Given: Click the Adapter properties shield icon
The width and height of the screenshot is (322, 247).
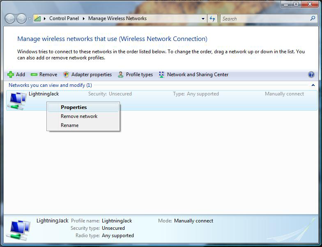Looking at the screenshot, I should 66,75.
